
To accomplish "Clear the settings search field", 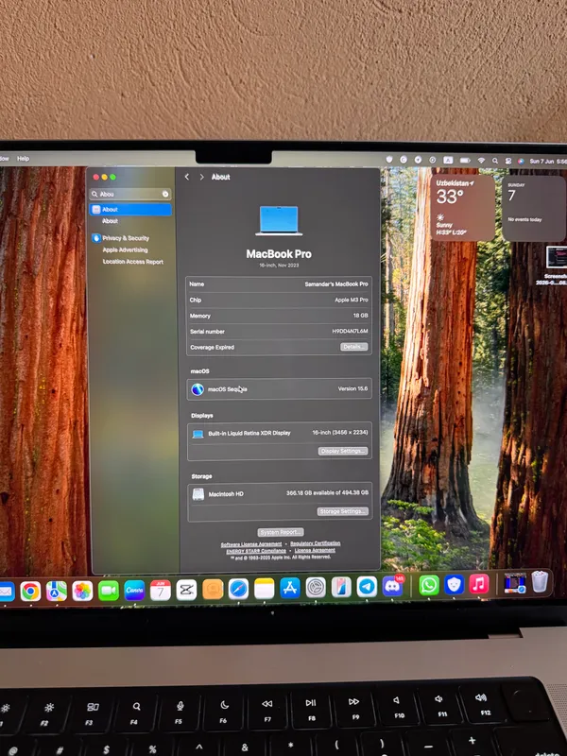I will click(x=165, y=194).
